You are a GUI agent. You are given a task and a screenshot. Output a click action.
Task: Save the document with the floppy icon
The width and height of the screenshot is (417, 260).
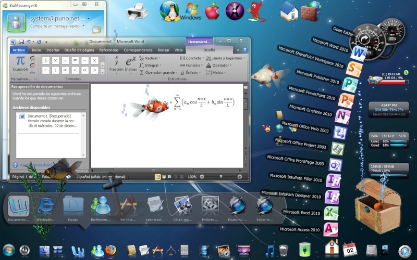21,42
